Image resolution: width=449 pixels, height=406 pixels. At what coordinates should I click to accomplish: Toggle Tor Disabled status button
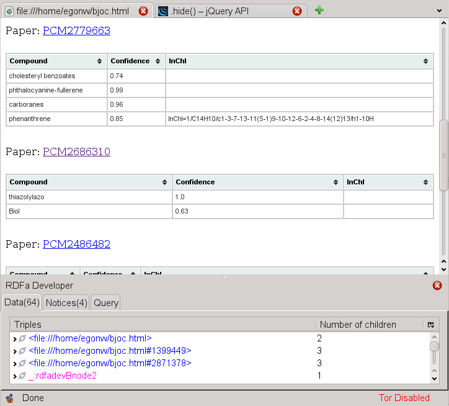(404, 398)
